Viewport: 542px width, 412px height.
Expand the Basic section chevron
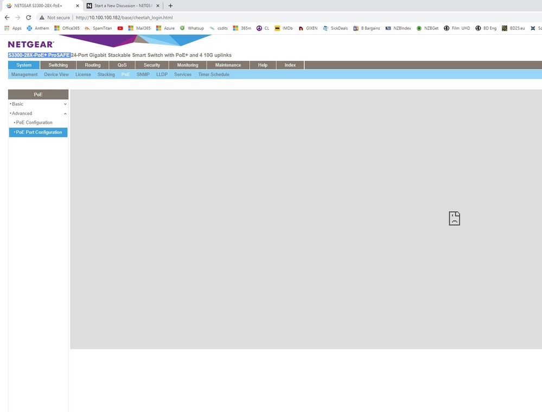pos(65,104)
